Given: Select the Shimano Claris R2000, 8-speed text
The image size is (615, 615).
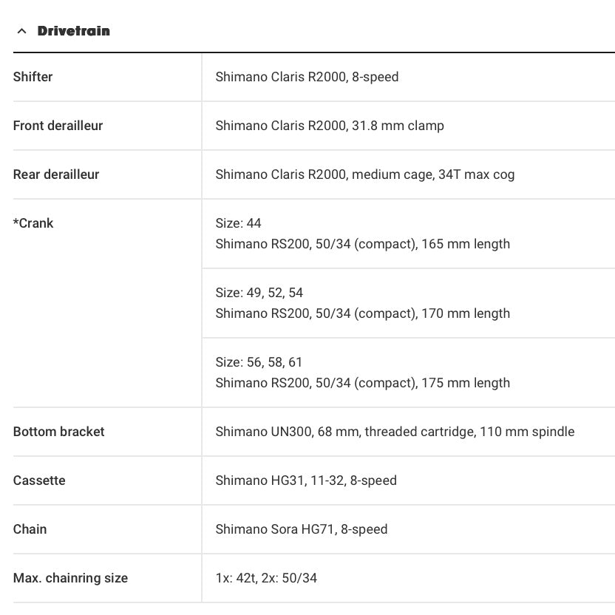Looking at the screenshot, I should point(307,77).
